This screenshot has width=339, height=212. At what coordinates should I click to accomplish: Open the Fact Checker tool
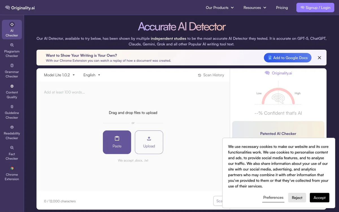[12, 153]
